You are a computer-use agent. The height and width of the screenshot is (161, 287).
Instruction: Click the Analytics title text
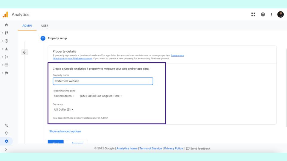tap(21, 15)
